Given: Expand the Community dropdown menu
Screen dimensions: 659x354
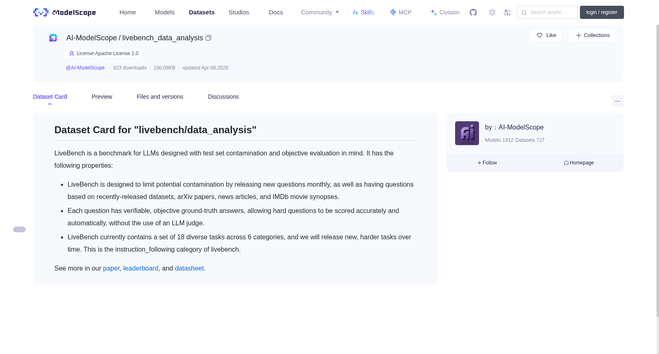Looking at the screenshot, I should pyautogui.click(x=320, y=12).
